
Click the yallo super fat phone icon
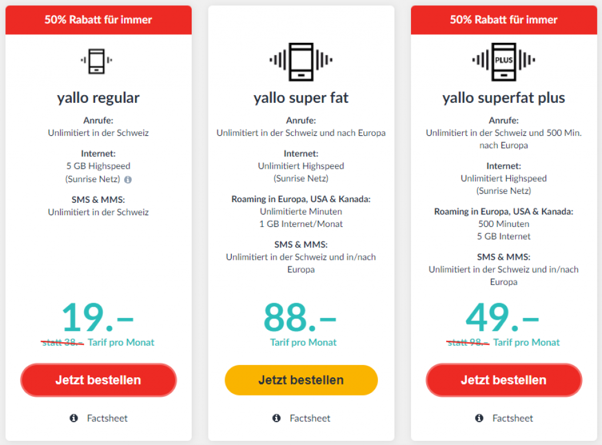(301, 61)
